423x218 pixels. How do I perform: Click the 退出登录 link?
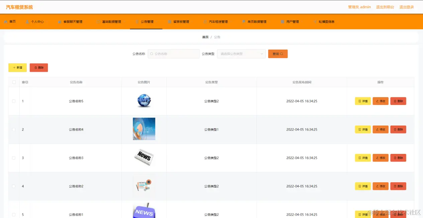click(406, 7)
